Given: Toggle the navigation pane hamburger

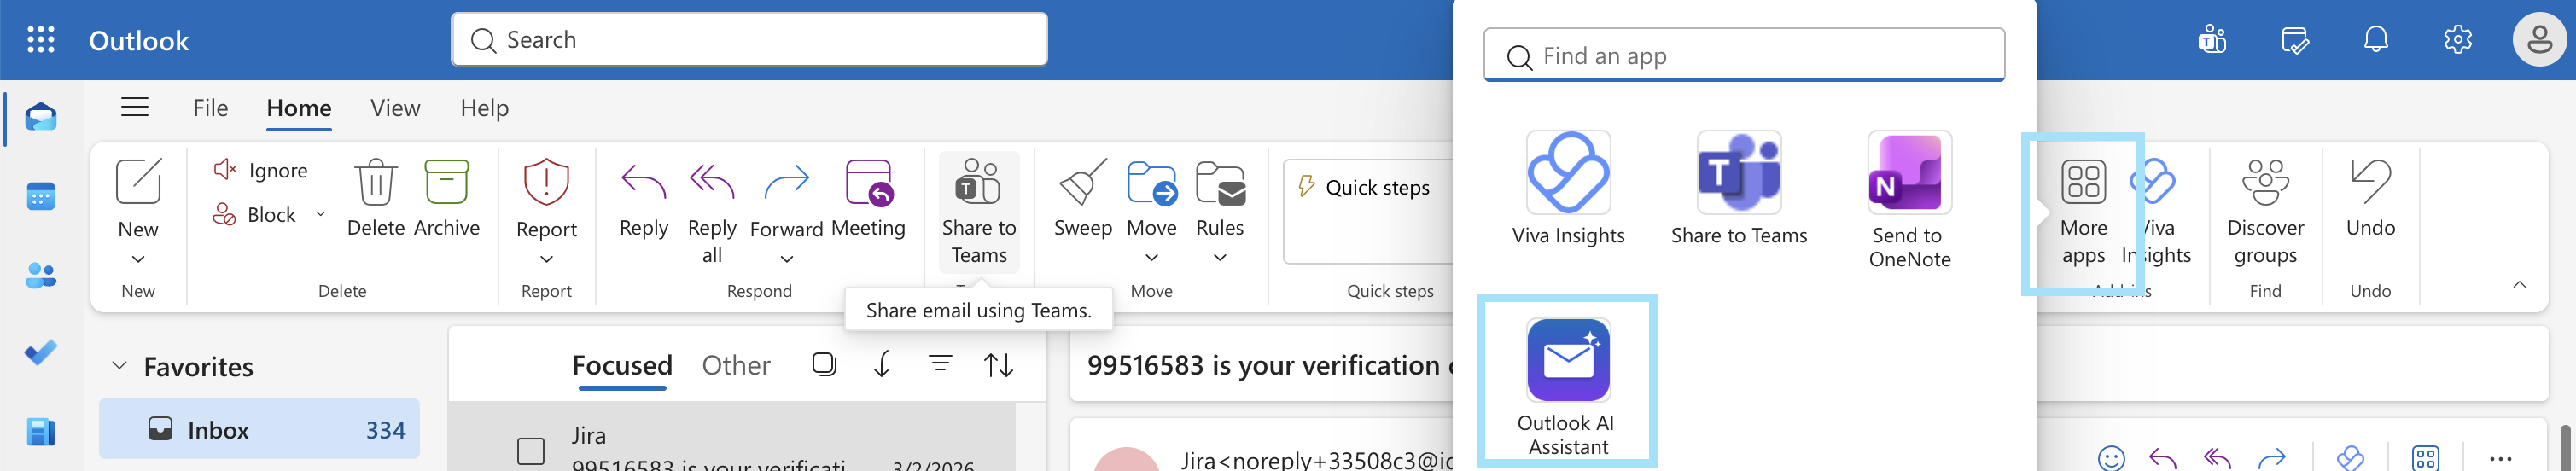Looking at the screenshot, I should point(135,107).
